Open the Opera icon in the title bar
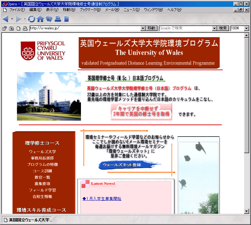This screenshot has height=225, width=251. [4, 4]
